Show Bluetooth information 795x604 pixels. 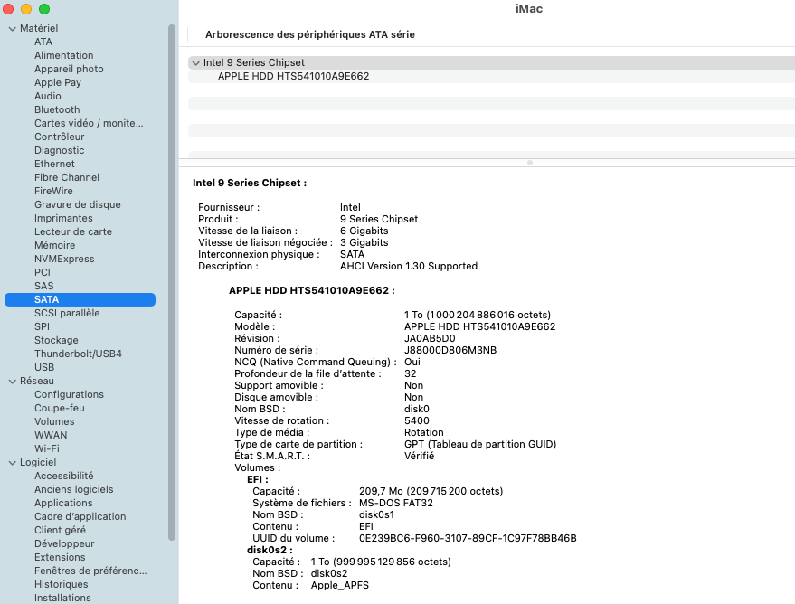(57, 109)
